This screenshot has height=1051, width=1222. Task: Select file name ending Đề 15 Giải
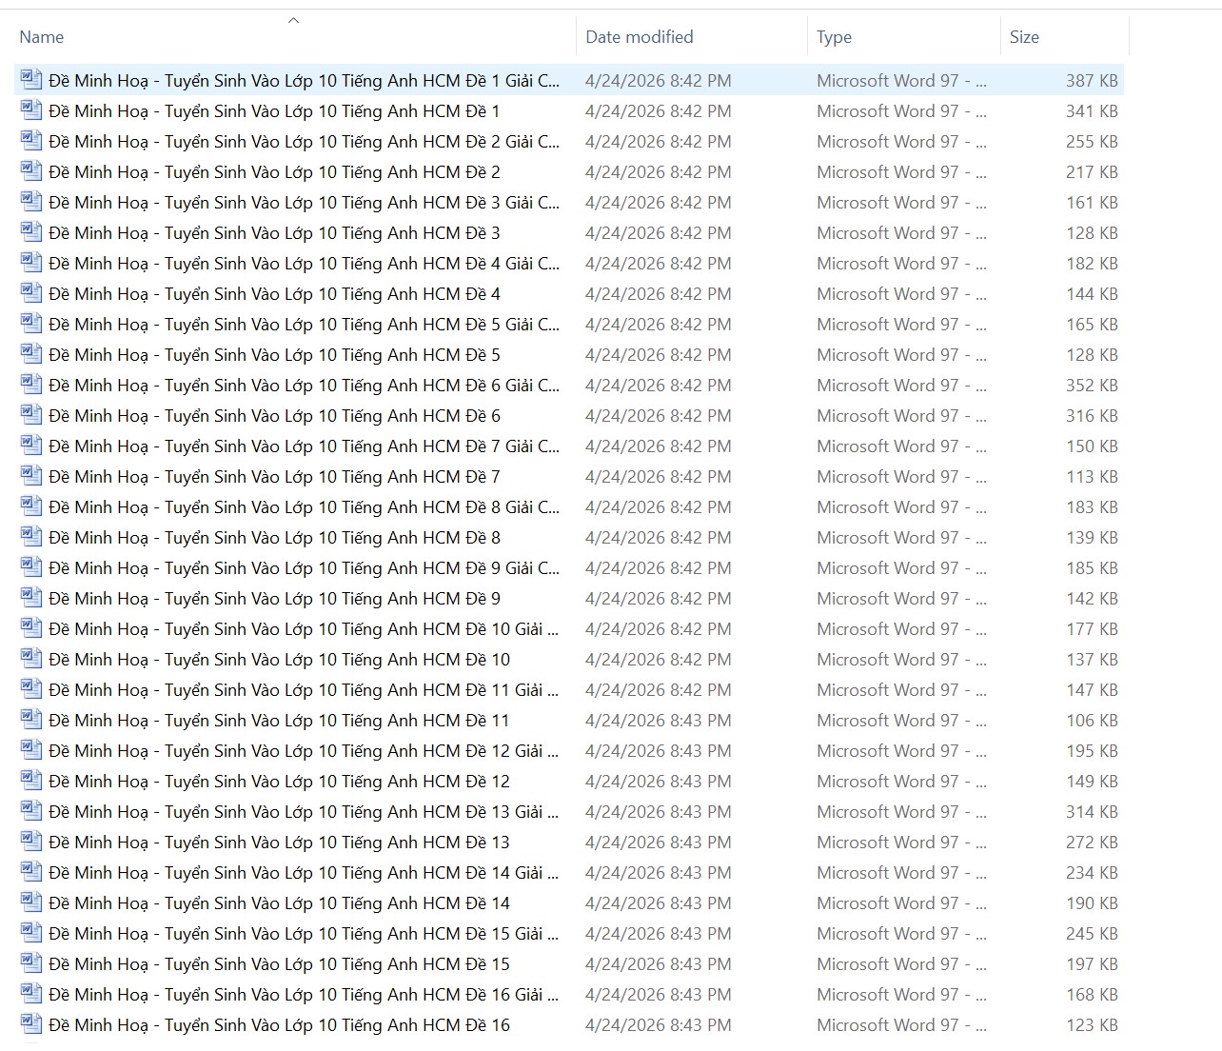tap(304, 934)
